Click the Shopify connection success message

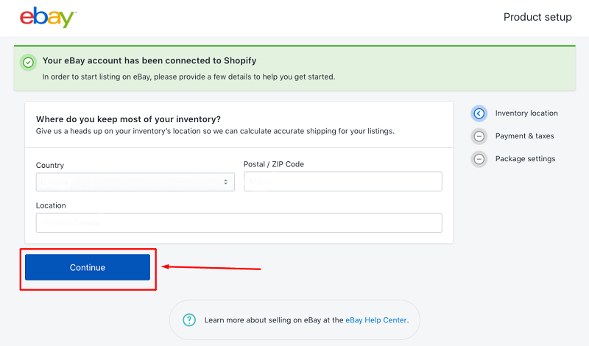click(149, 60)
